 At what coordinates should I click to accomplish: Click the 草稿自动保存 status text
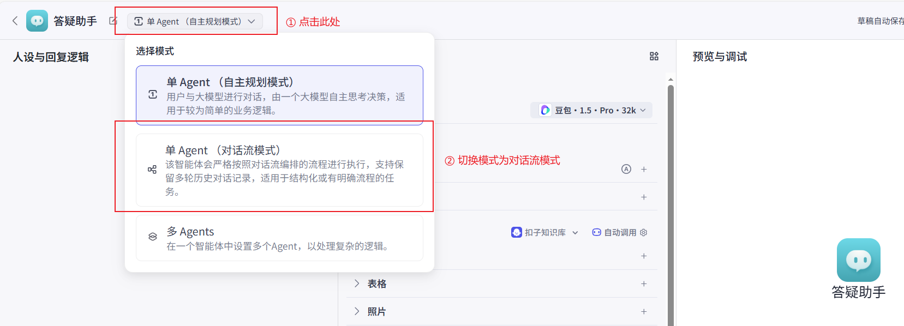tap(881, 21)
